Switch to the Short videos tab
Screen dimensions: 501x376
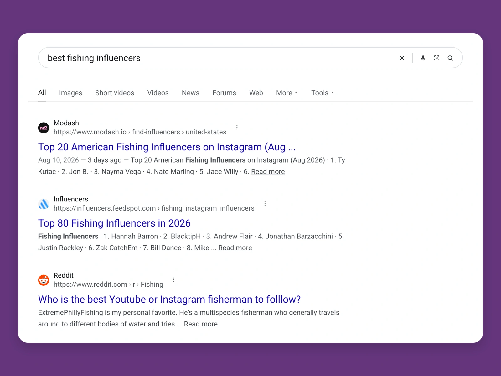115,93
